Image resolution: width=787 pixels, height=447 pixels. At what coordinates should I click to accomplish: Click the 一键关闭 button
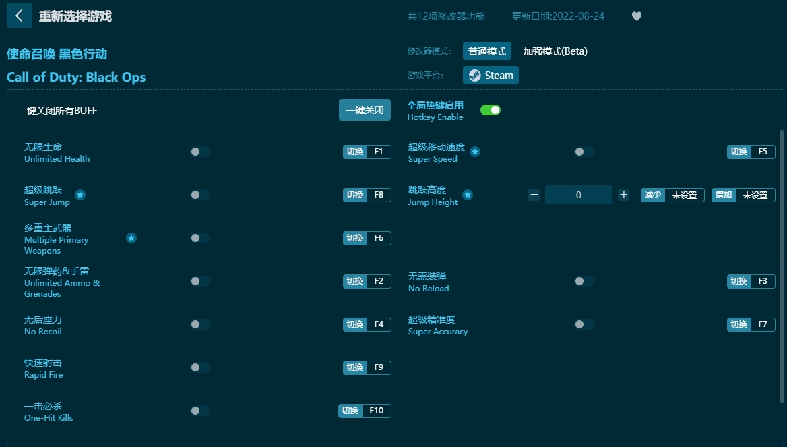[365, 110]
